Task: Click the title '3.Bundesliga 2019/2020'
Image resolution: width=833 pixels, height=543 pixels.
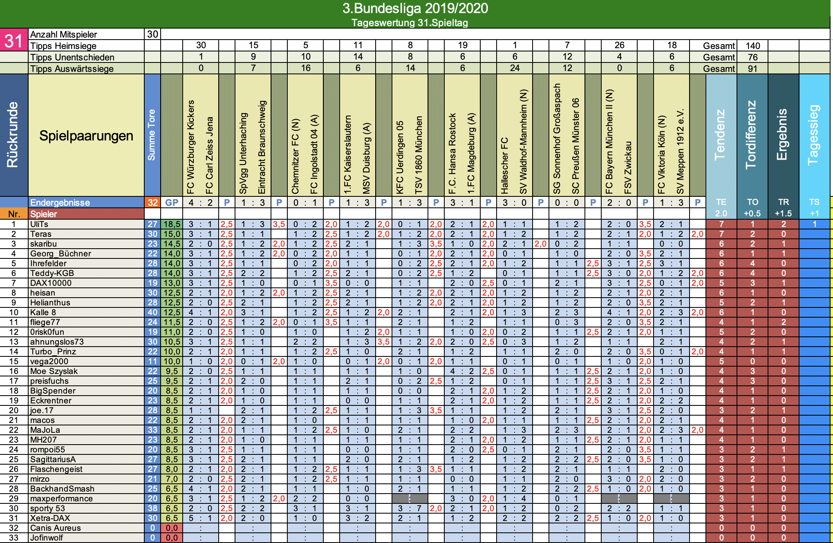Action: (x=415, y=8)
